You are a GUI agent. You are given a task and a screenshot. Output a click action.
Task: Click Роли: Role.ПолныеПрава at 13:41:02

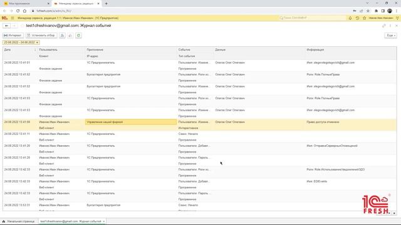coord(323,74)
